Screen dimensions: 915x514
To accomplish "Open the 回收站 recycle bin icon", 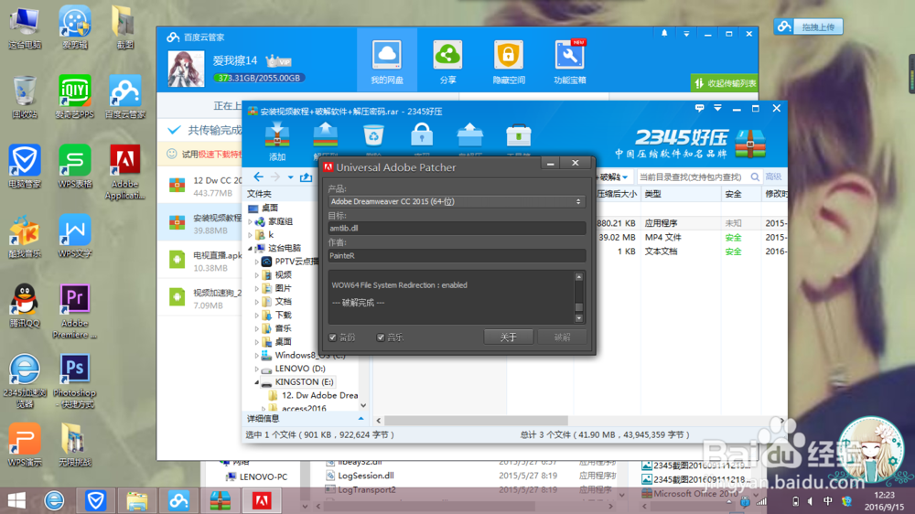I will [x=25, y=97].
